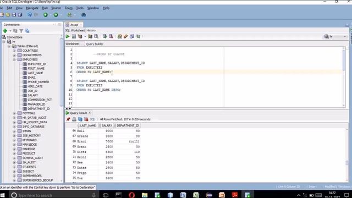Pin the Query Result with red pin icon
This screenshot has height=198, width=352.
(68, 119)
